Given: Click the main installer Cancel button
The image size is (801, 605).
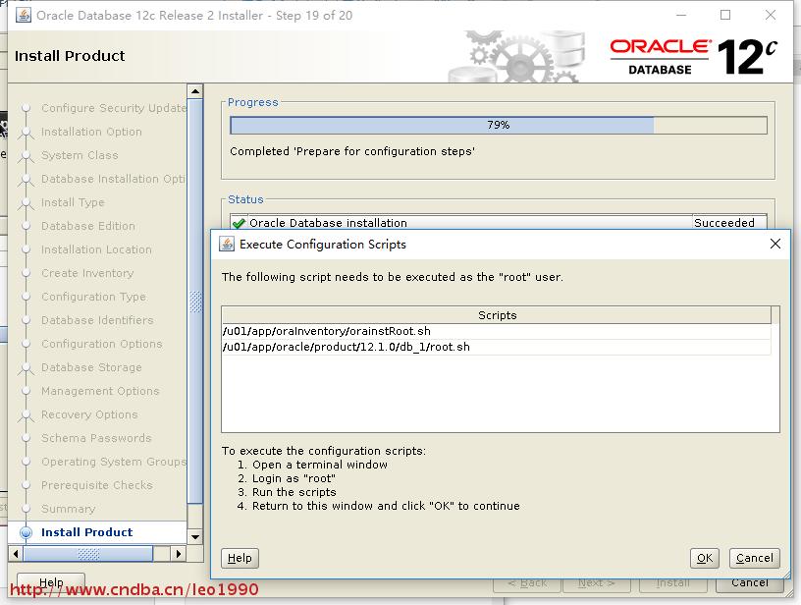Looking at the screenshot, I should click(x=749, y=583).
